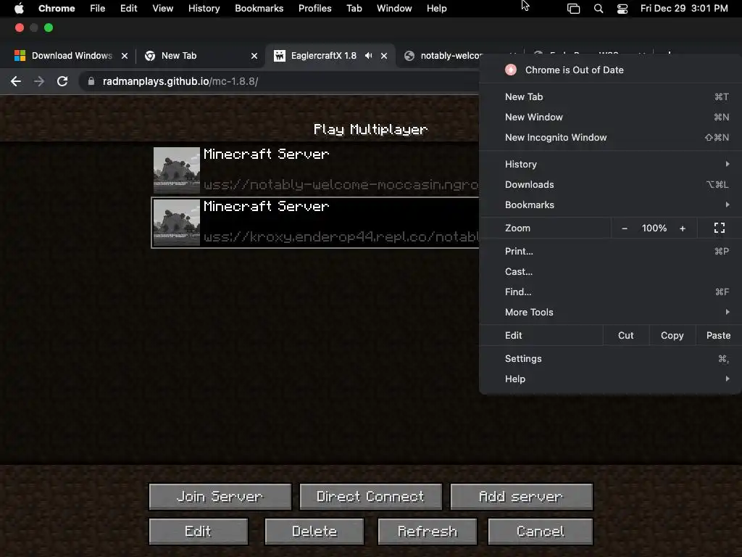This screenshot has width=742, height=557.
Task: Click first server's thumbnail icon
Action: pyautogui.click(x=177, y=170)
